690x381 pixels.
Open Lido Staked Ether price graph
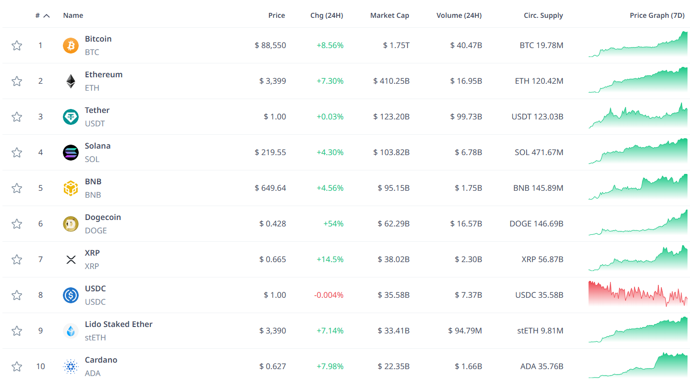pos(638,330)
